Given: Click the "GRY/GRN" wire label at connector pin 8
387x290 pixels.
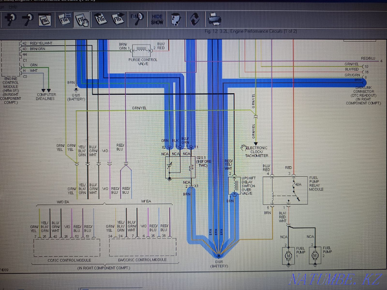Looking at the screenshot, I should (x=352, y=75).
